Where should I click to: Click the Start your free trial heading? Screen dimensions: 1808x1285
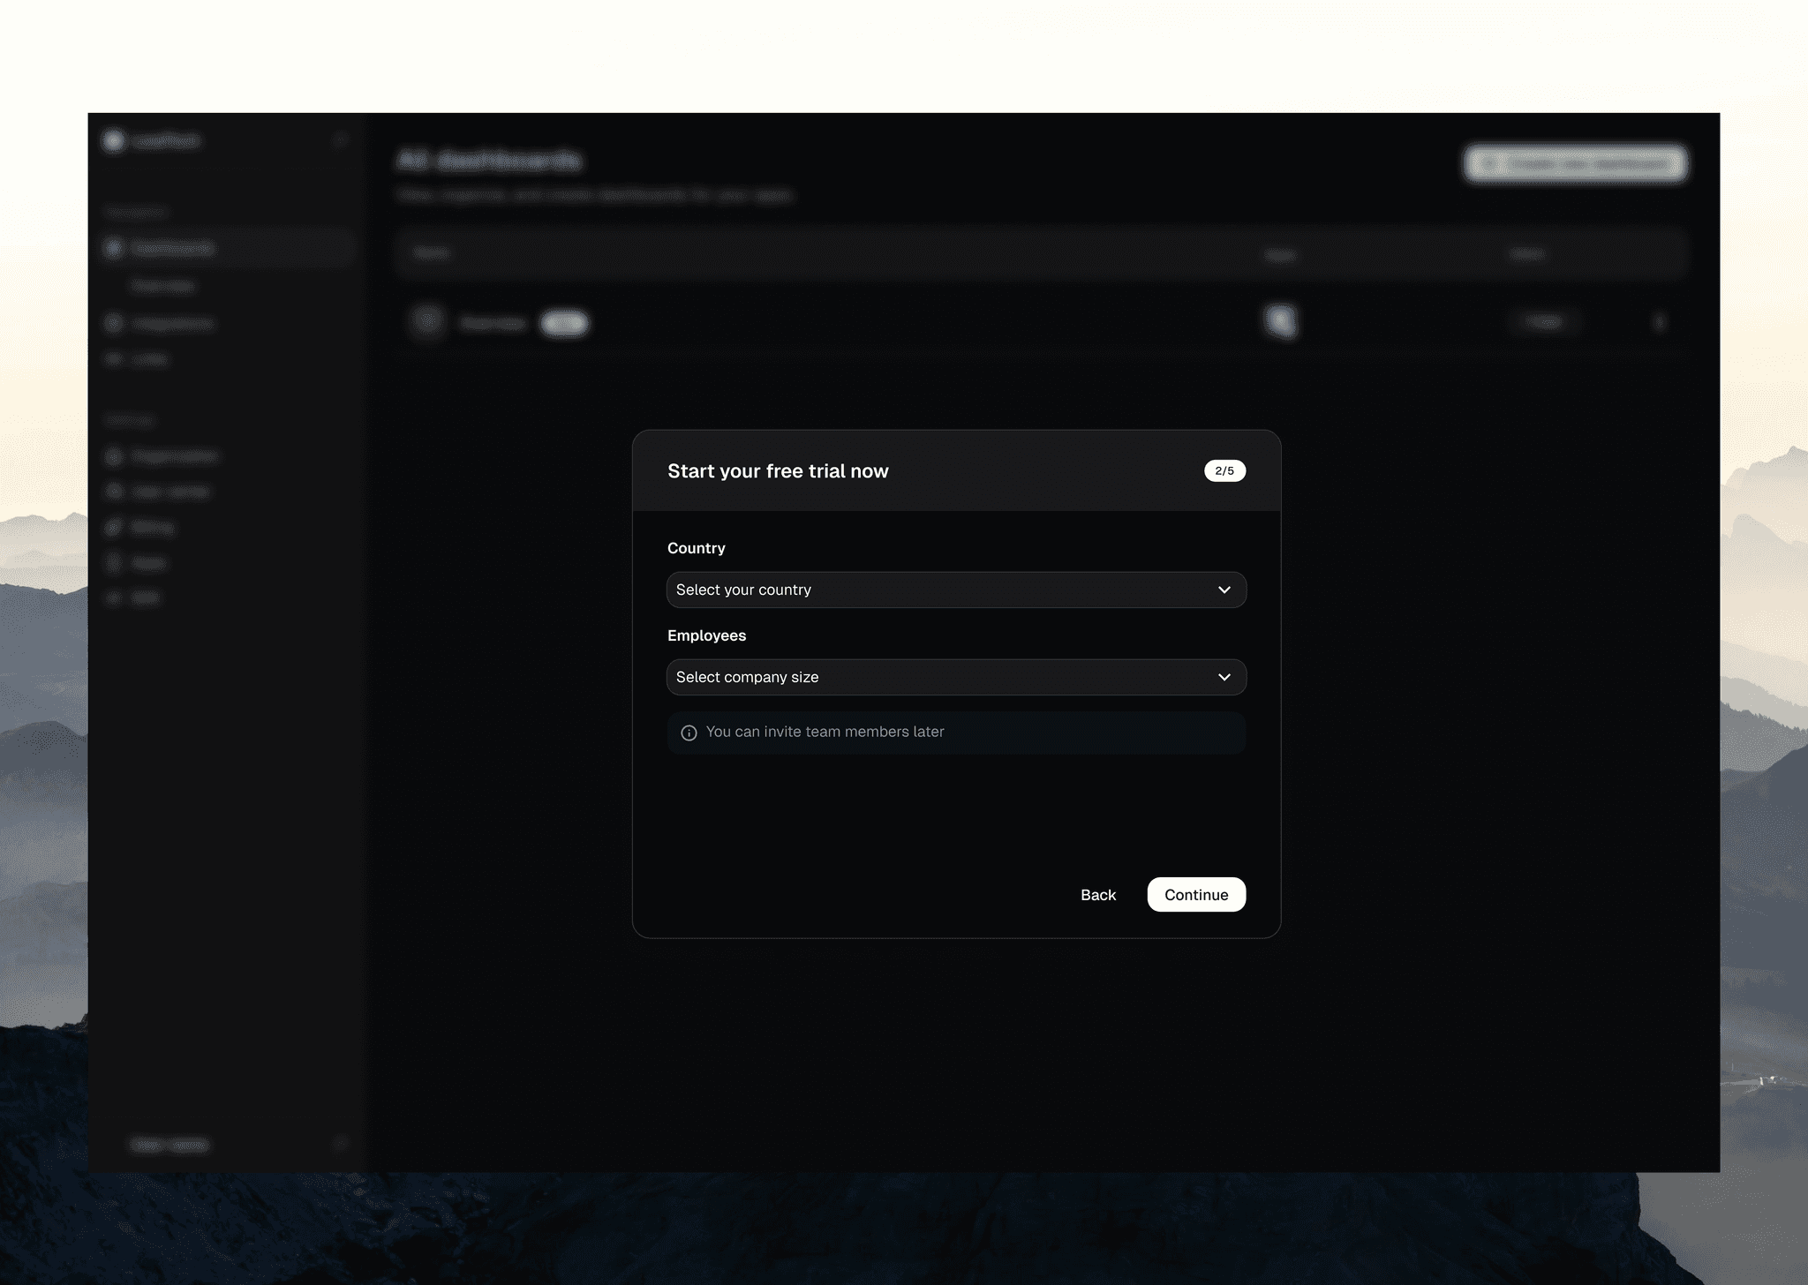click(x=778, y=471)
